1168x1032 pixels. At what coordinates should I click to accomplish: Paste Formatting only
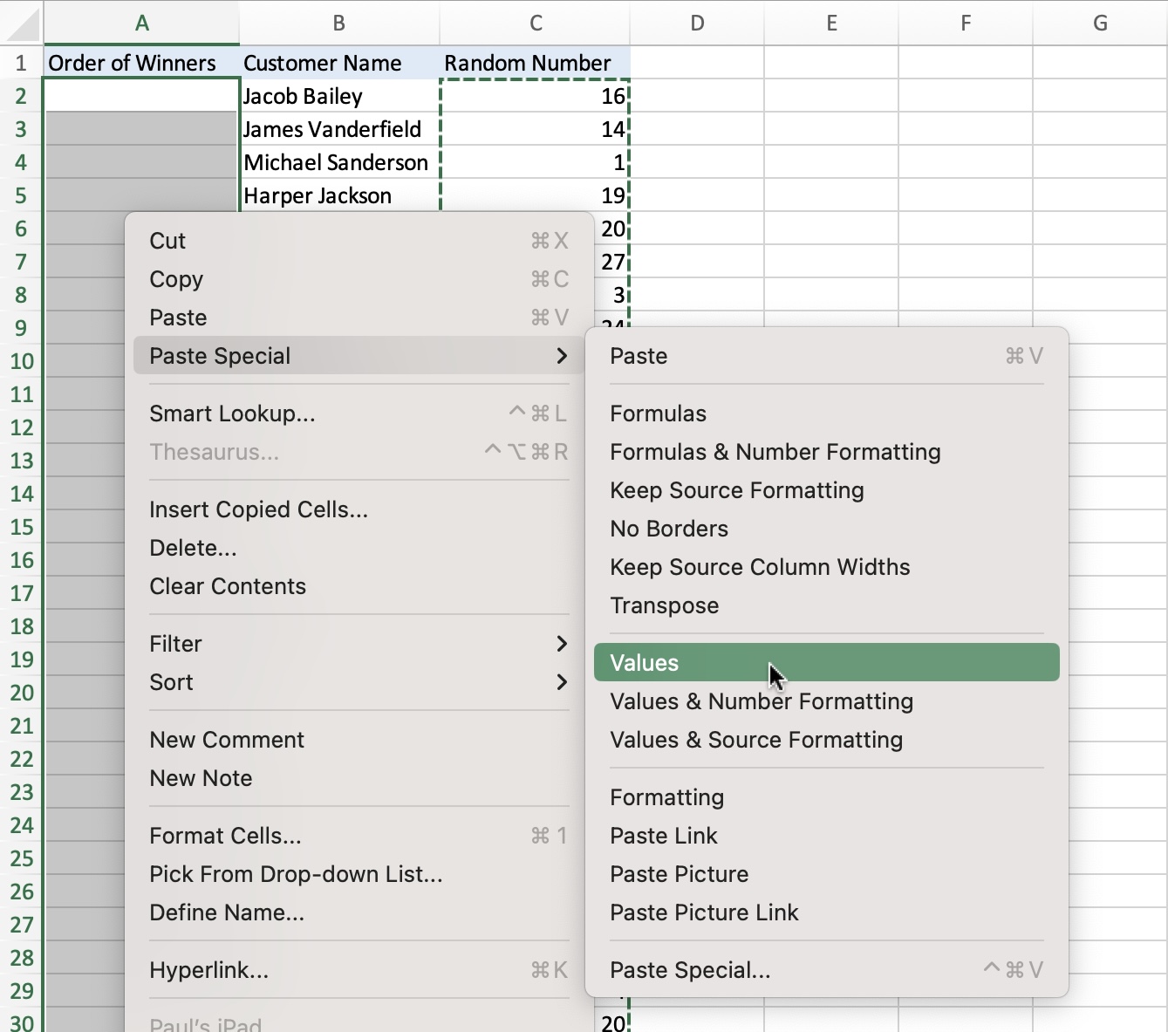pyautogui.click(x=827, y=797)
